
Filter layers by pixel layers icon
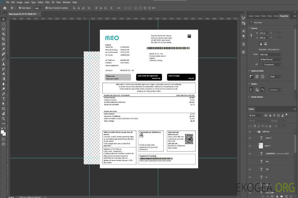[x=266, y=116]
